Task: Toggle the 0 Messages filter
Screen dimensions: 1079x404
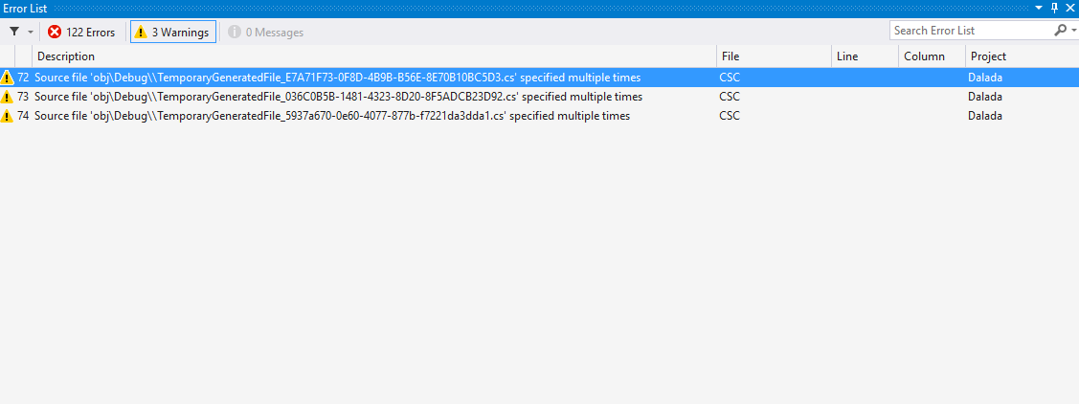Action: (x=265, y=33)
